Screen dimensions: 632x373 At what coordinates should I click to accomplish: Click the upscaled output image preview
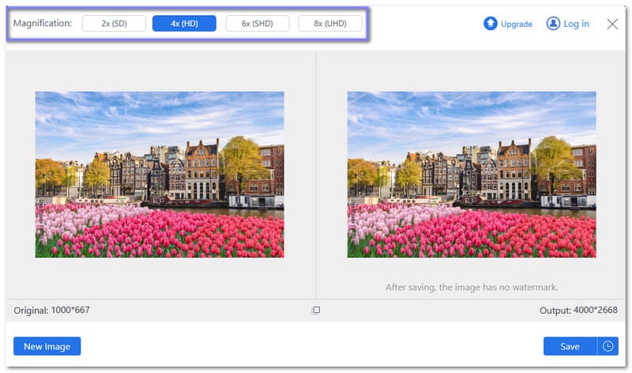(x=472, y=174)
